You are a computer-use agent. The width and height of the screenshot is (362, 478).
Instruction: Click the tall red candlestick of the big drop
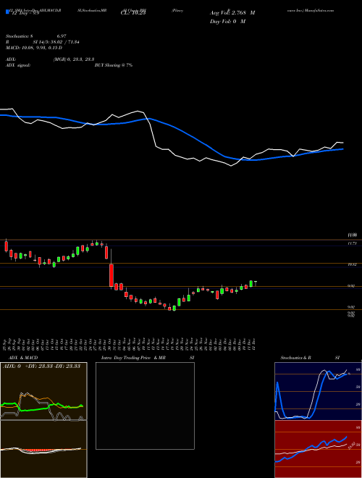111,275
